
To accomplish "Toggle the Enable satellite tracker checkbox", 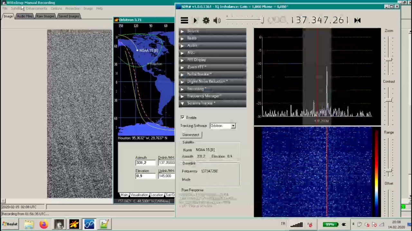I will click(183, 117).
